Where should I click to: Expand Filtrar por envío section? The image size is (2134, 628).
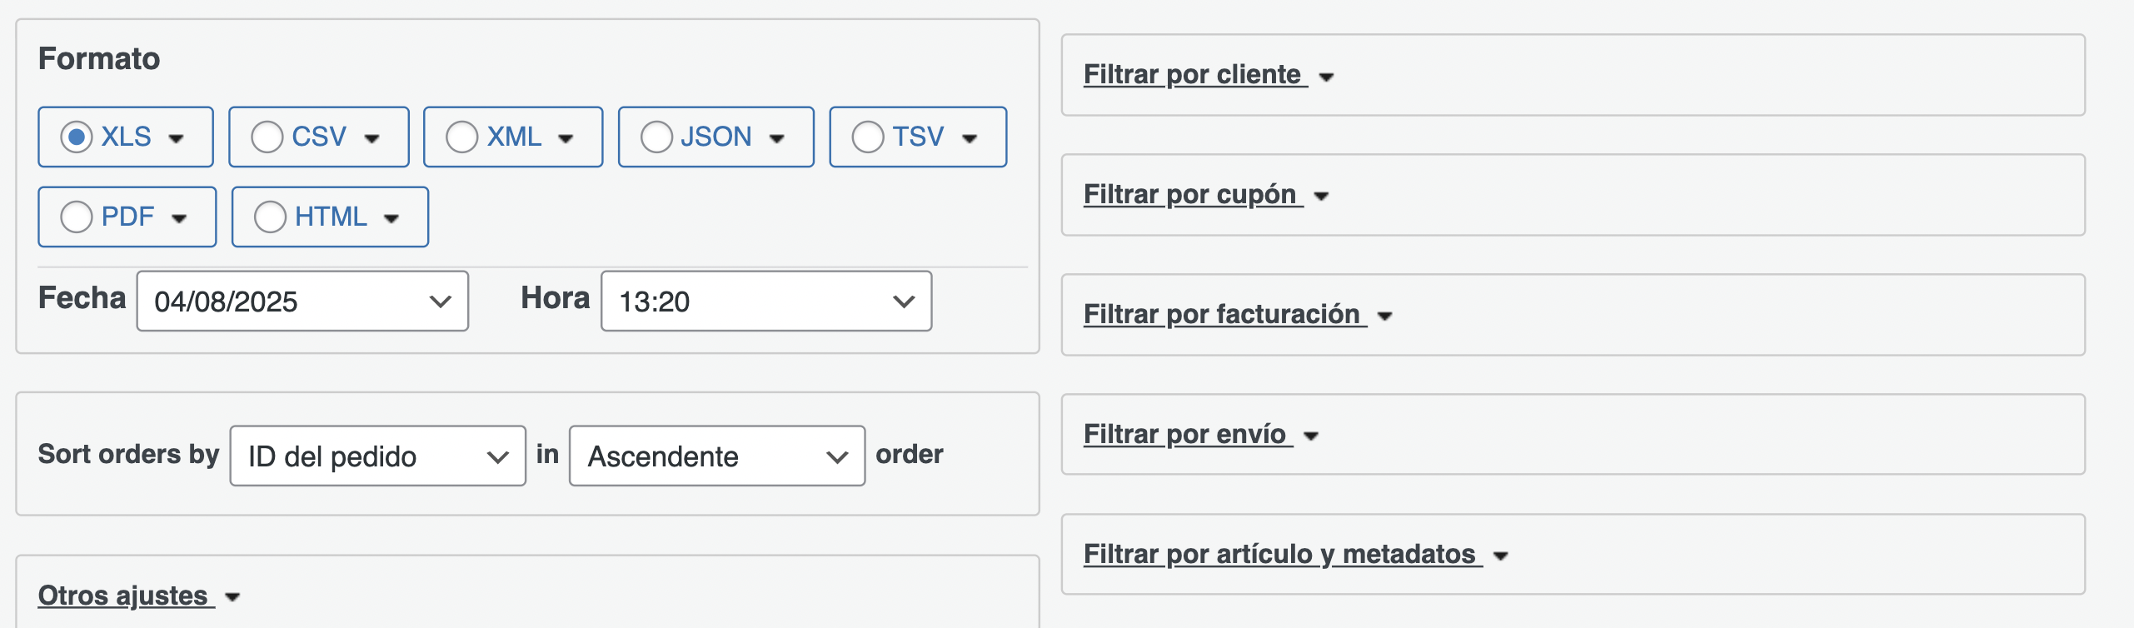[1201, 435]
